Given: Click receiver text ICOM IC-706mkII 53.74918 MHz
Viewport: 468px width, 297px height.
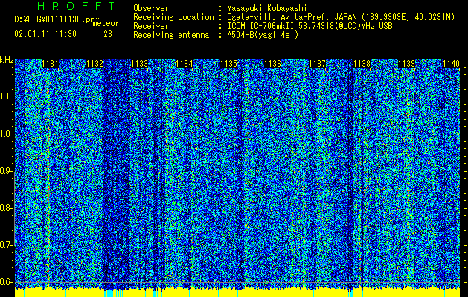Looking at the screenshot, I should coord(310,26).
